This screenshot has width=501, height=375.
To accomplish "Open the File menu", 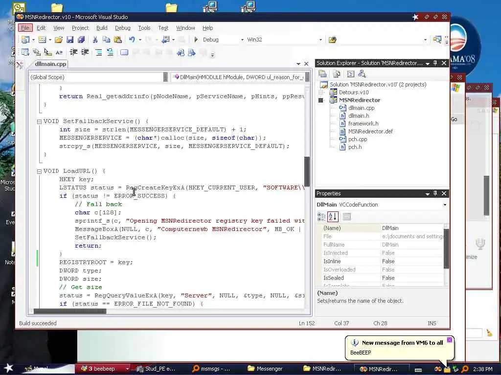I will (x=25, y=28).
